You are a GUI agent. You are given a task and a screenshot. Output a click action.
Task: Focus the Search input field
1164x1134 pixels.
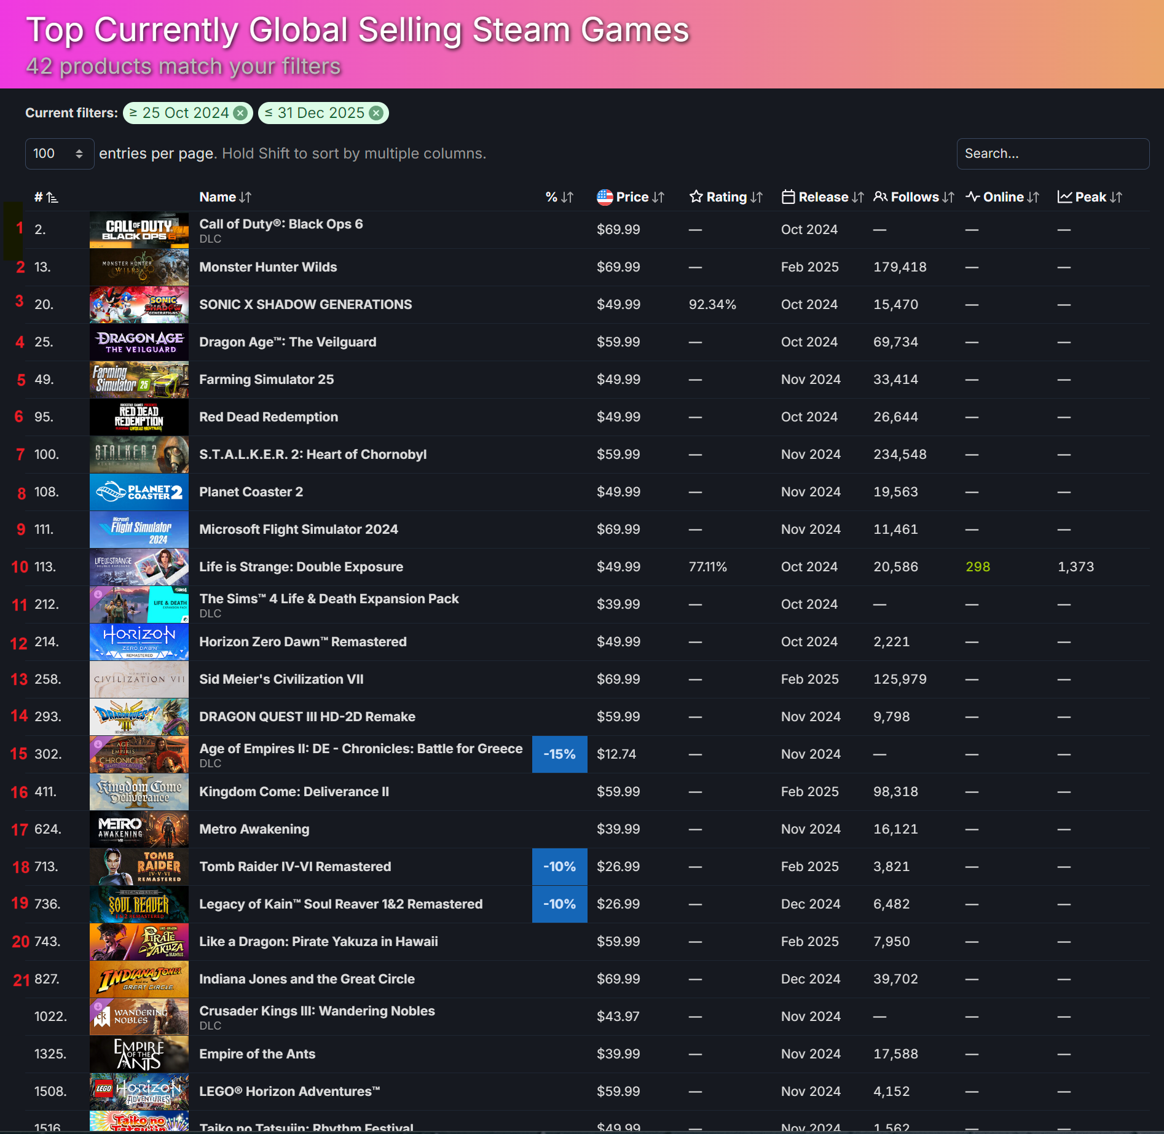pos(1053,154)
